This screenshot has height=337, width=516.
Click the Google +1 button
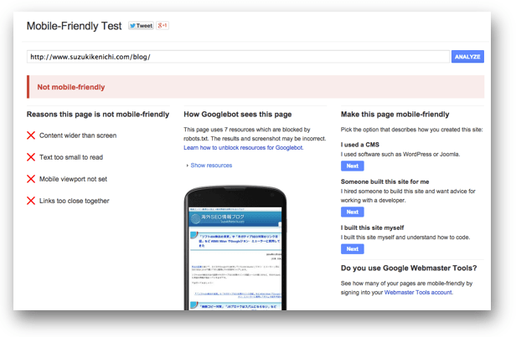(x=163, y=26)
